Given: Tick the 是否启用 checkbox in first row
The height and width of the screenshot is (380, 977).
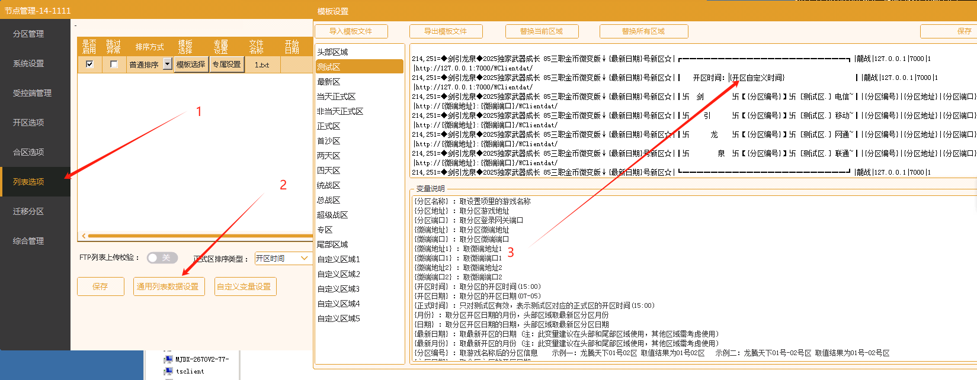Looking at the screenshot, I should 89,65.
